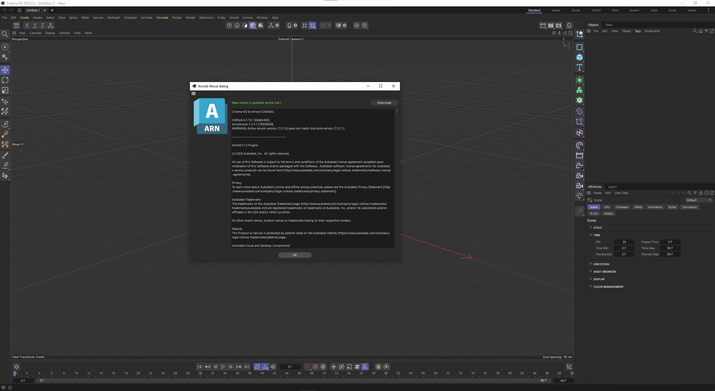Toggle Autokeying red A button
The width and height of the screenshot is (715, 391).
click(x=315, y=367)
